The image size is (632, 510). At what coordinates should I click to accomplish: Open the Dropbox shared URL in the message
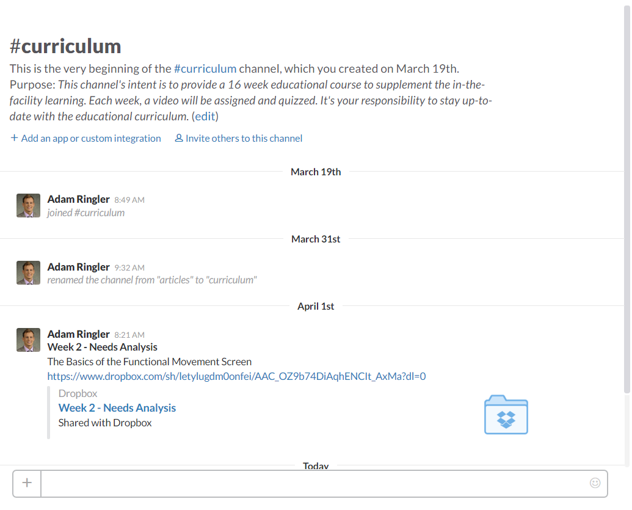tap(236, 376)
